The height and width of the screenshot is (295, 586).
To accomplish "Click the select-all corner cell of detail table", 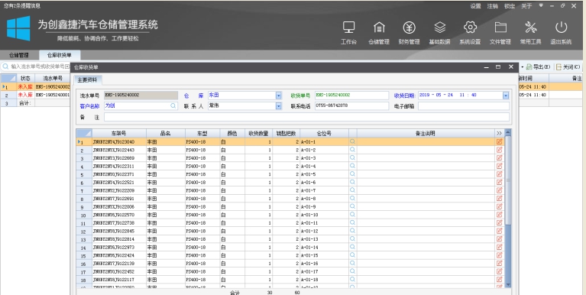I will 84,133.
